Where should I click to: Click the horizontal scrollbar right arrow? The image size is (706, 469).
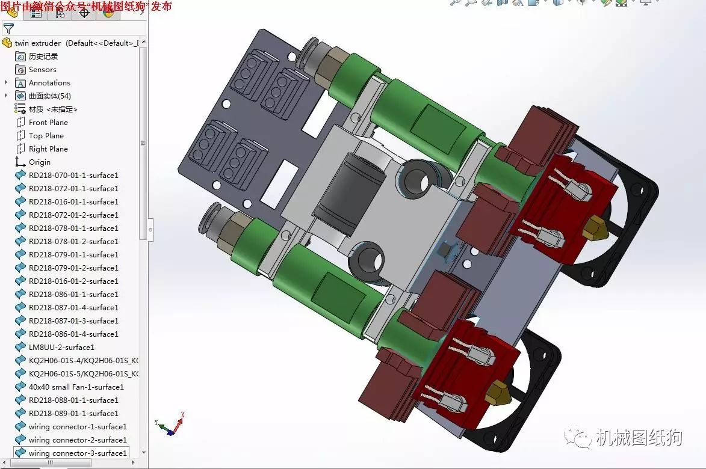[x=133, y=462]
